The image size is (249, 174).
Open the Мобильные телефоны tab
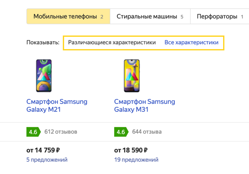pos(68,17)
